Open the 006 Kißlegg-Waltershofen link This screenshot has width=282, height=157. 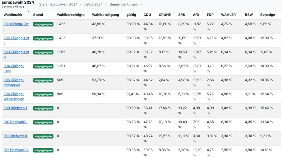click(14, 94)
